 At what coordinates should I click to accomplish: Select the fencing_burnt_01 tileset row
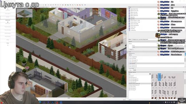coord(140,77)
